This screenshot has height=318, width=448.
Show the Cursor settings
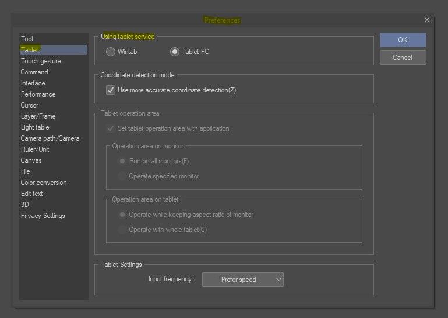[30, 105]
